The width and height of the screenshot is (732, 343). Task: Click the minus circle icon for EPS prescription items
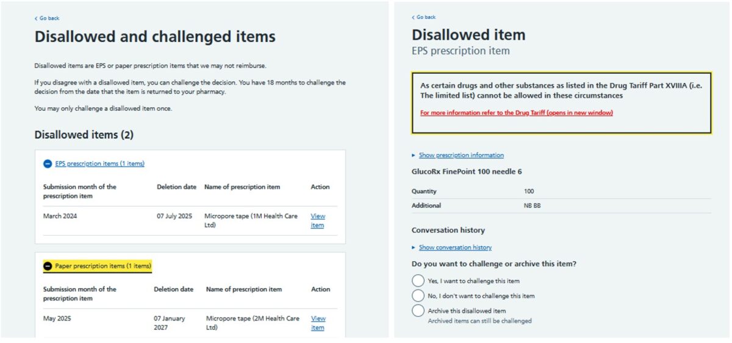(x=48, y=164)
